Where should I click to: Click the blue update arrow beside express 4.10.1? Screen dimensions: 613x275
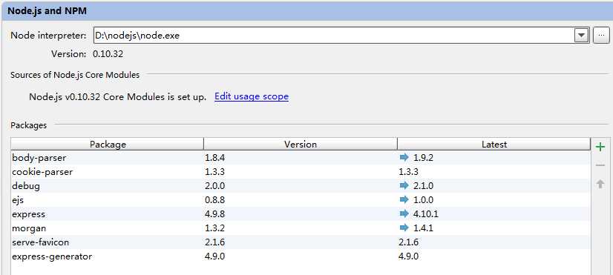pos(404,213)
